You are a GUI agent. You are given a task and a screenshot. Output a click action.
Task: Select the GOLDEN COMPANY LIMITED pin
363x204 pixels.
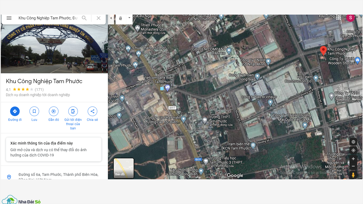229,51
